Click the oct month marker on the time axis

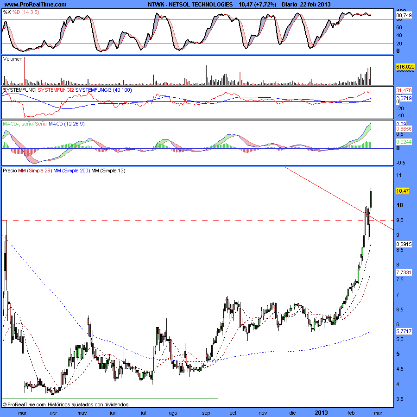point(233,413)
